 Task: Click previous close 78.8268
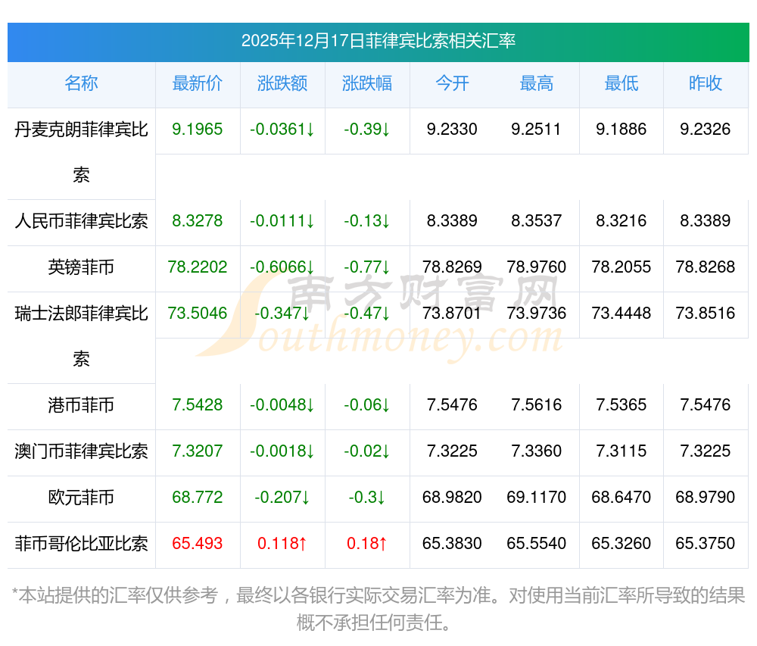[706, 267]
